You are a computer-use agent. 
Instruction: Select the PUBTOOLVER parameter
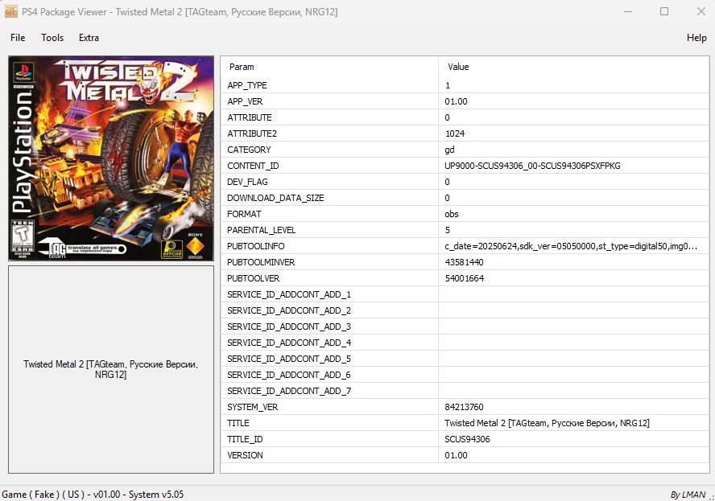click(254, 278)
